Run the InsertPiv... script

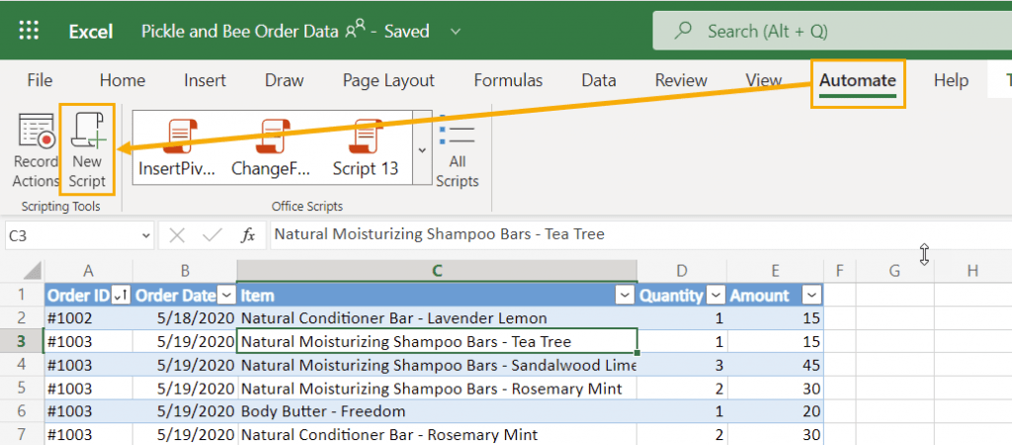[x=176, y=148]
